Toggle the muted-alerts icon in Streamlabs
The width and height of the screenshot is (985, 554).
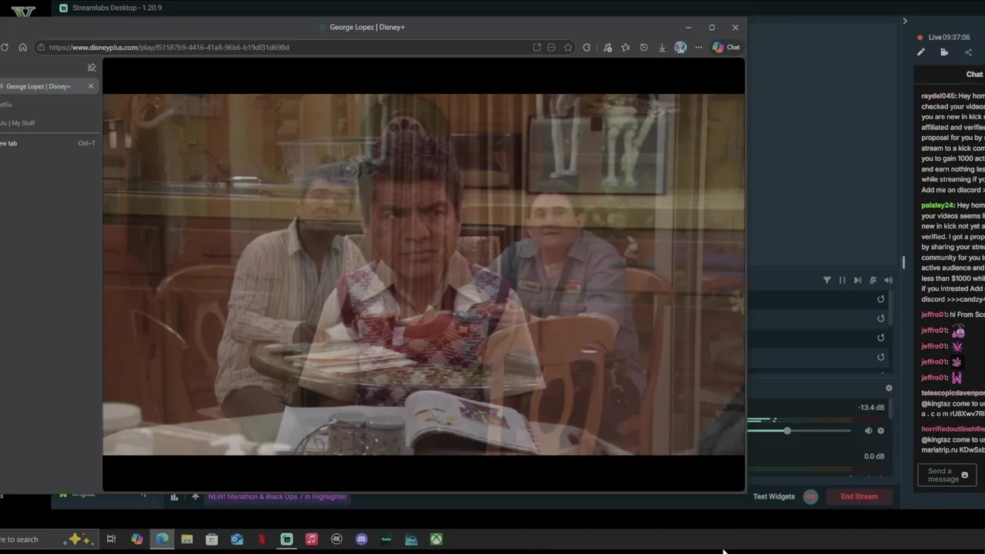pyautogui.click(x=873, y=280)
